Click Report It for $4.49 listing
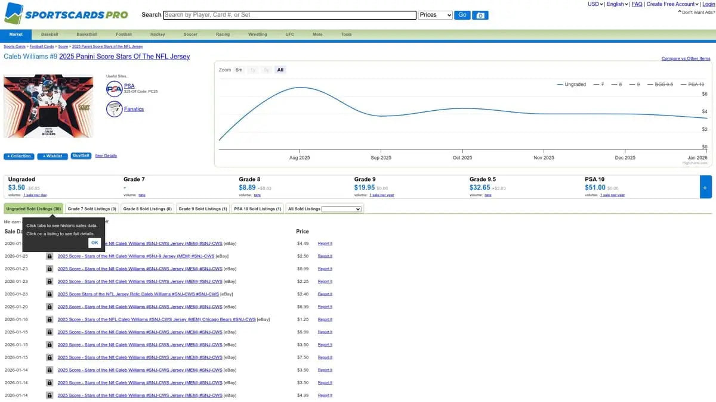This screenshot has height=402, width=716. 325,244
